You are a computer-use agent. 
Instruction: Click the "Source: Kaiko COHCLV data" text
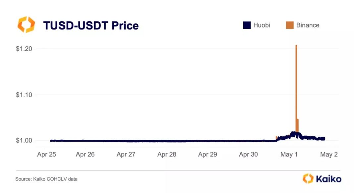coord(46,179)
